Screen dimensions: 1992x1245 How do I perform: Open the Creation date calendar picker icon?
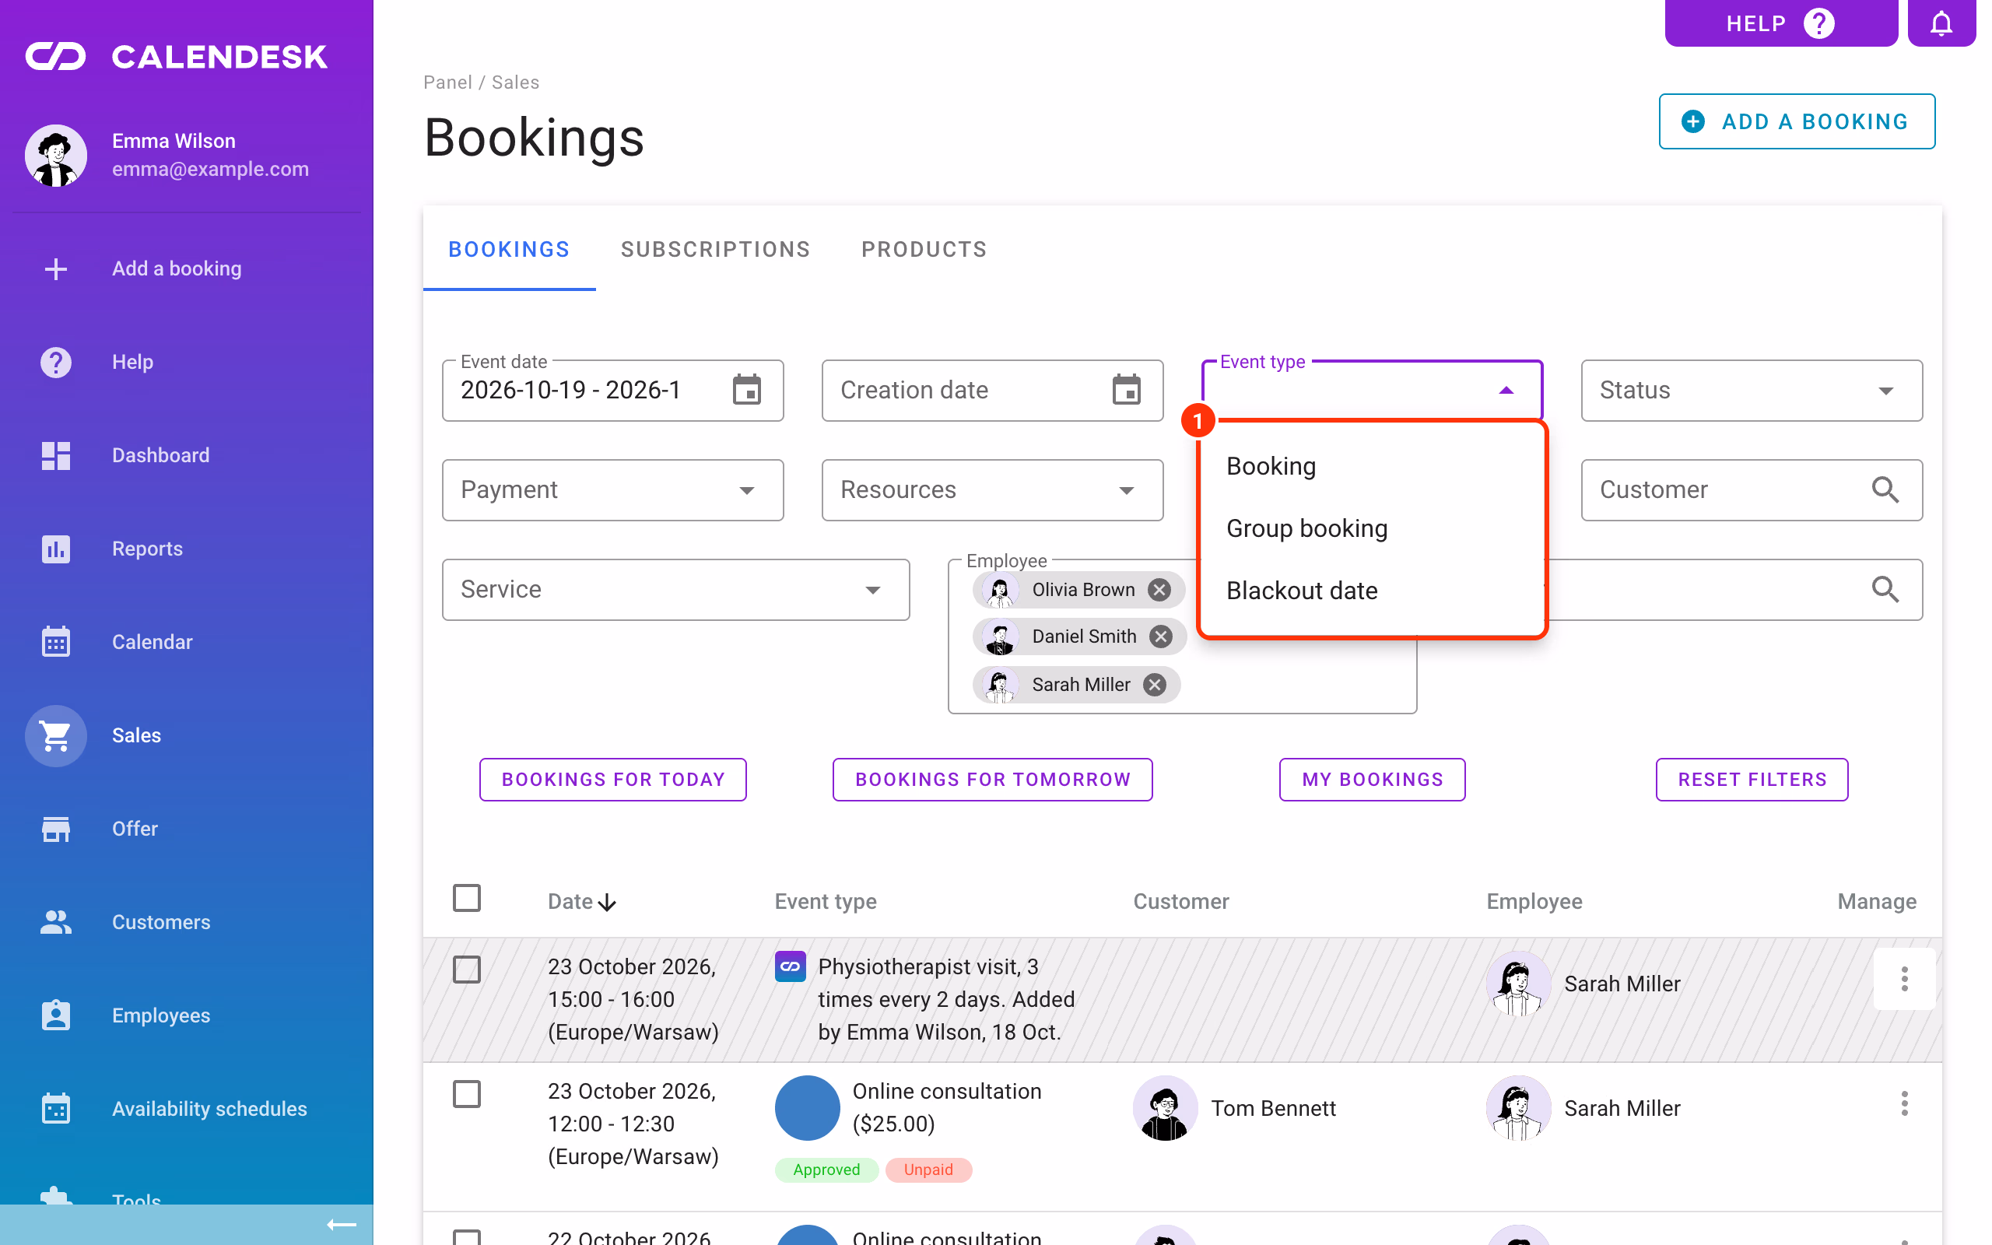pos(1126,390)
